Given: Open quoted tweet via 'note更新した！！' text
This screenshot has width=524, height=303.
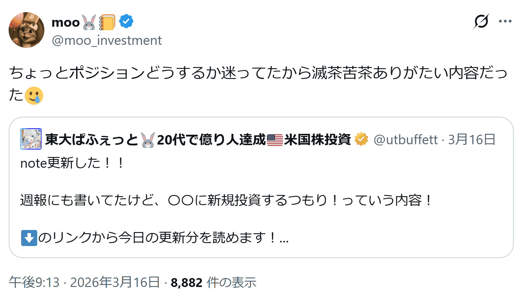Looking at the screenshot, I should point(72,163).
